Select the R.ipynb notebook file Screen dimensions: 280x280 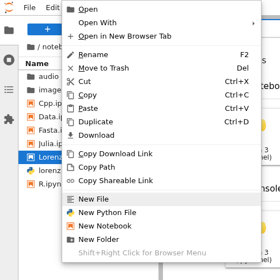[x=40, y=184]
